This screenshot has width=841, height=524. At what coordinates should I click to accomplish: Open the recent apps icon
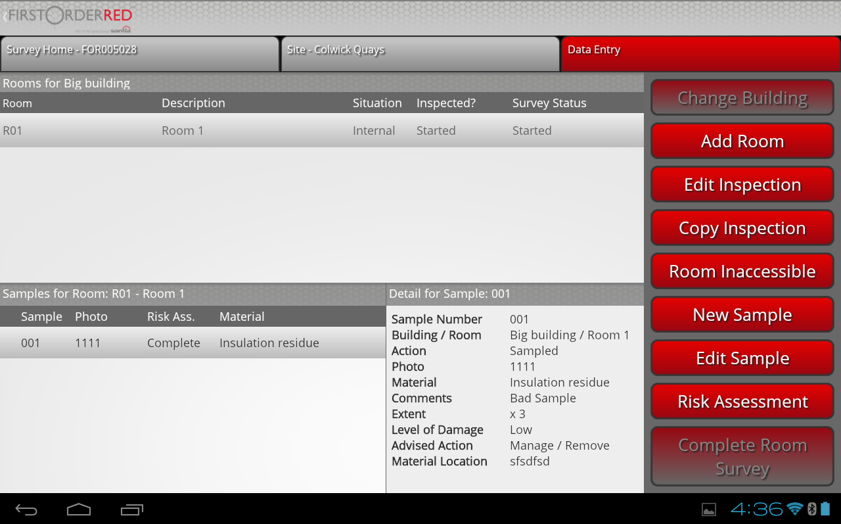pyautogui.click(x=131, y=510)
